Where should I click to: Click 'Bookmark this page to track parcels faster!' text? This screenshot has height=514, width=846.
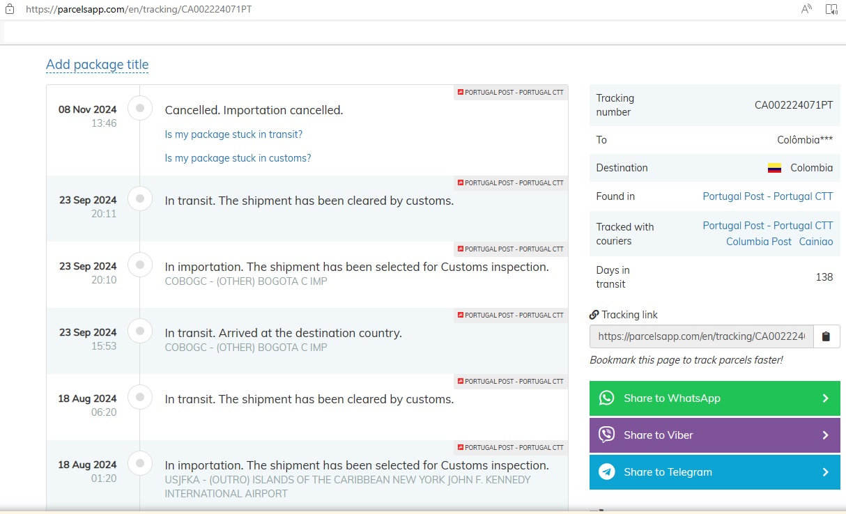(x=686, y=360)
